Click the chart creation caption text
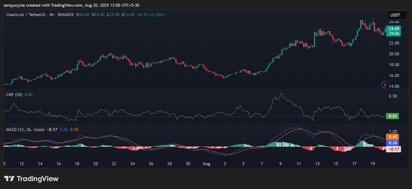Viewport: 412px width, 189px height. [71, 5]
